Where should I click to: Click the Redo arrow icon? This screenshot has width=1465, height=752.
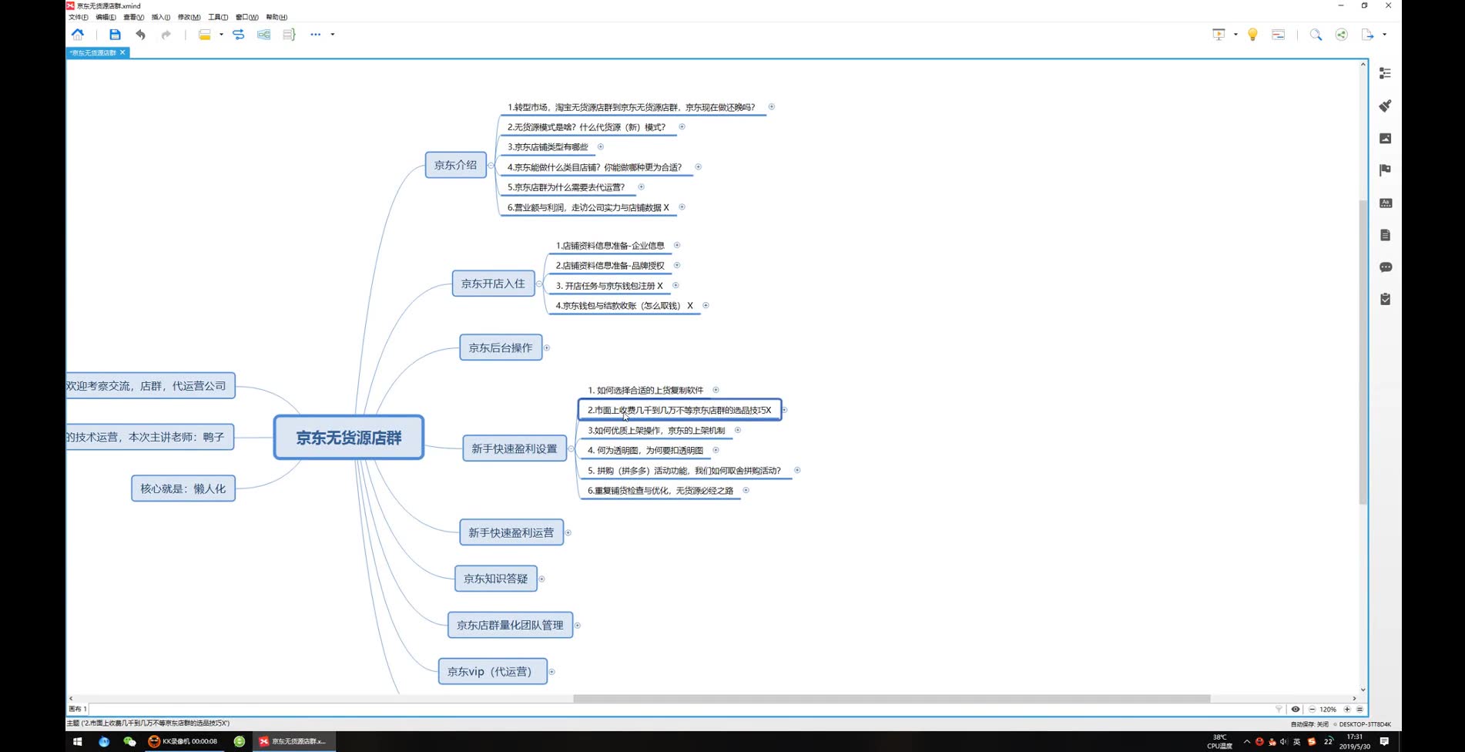(x=166, y=34)
